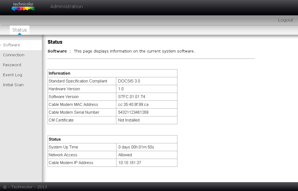The width and height of the screenshot is (298, 191).
Task: Click the serial number 54321123461269
Action: click(133, 112)
